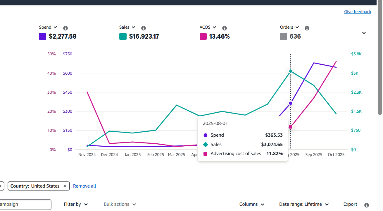Click the info icon next to Export
The height and width of the screenshot is (211, 383).
(x=367, y=205)
